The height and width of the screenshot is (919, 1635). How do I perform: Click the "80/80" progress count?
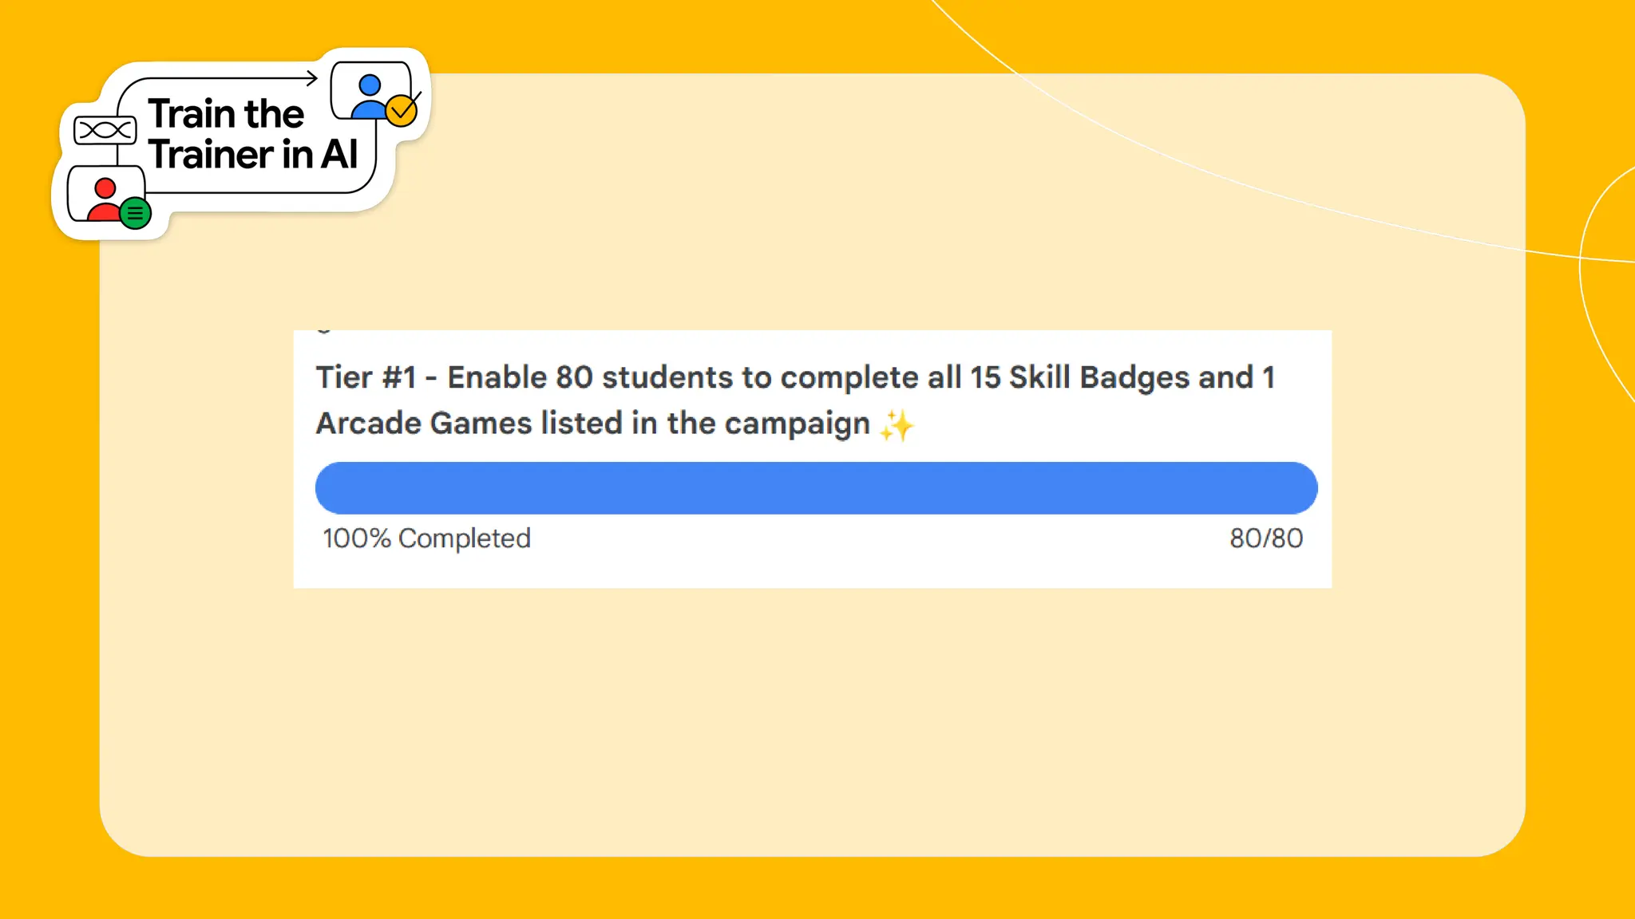point(1266,538)
